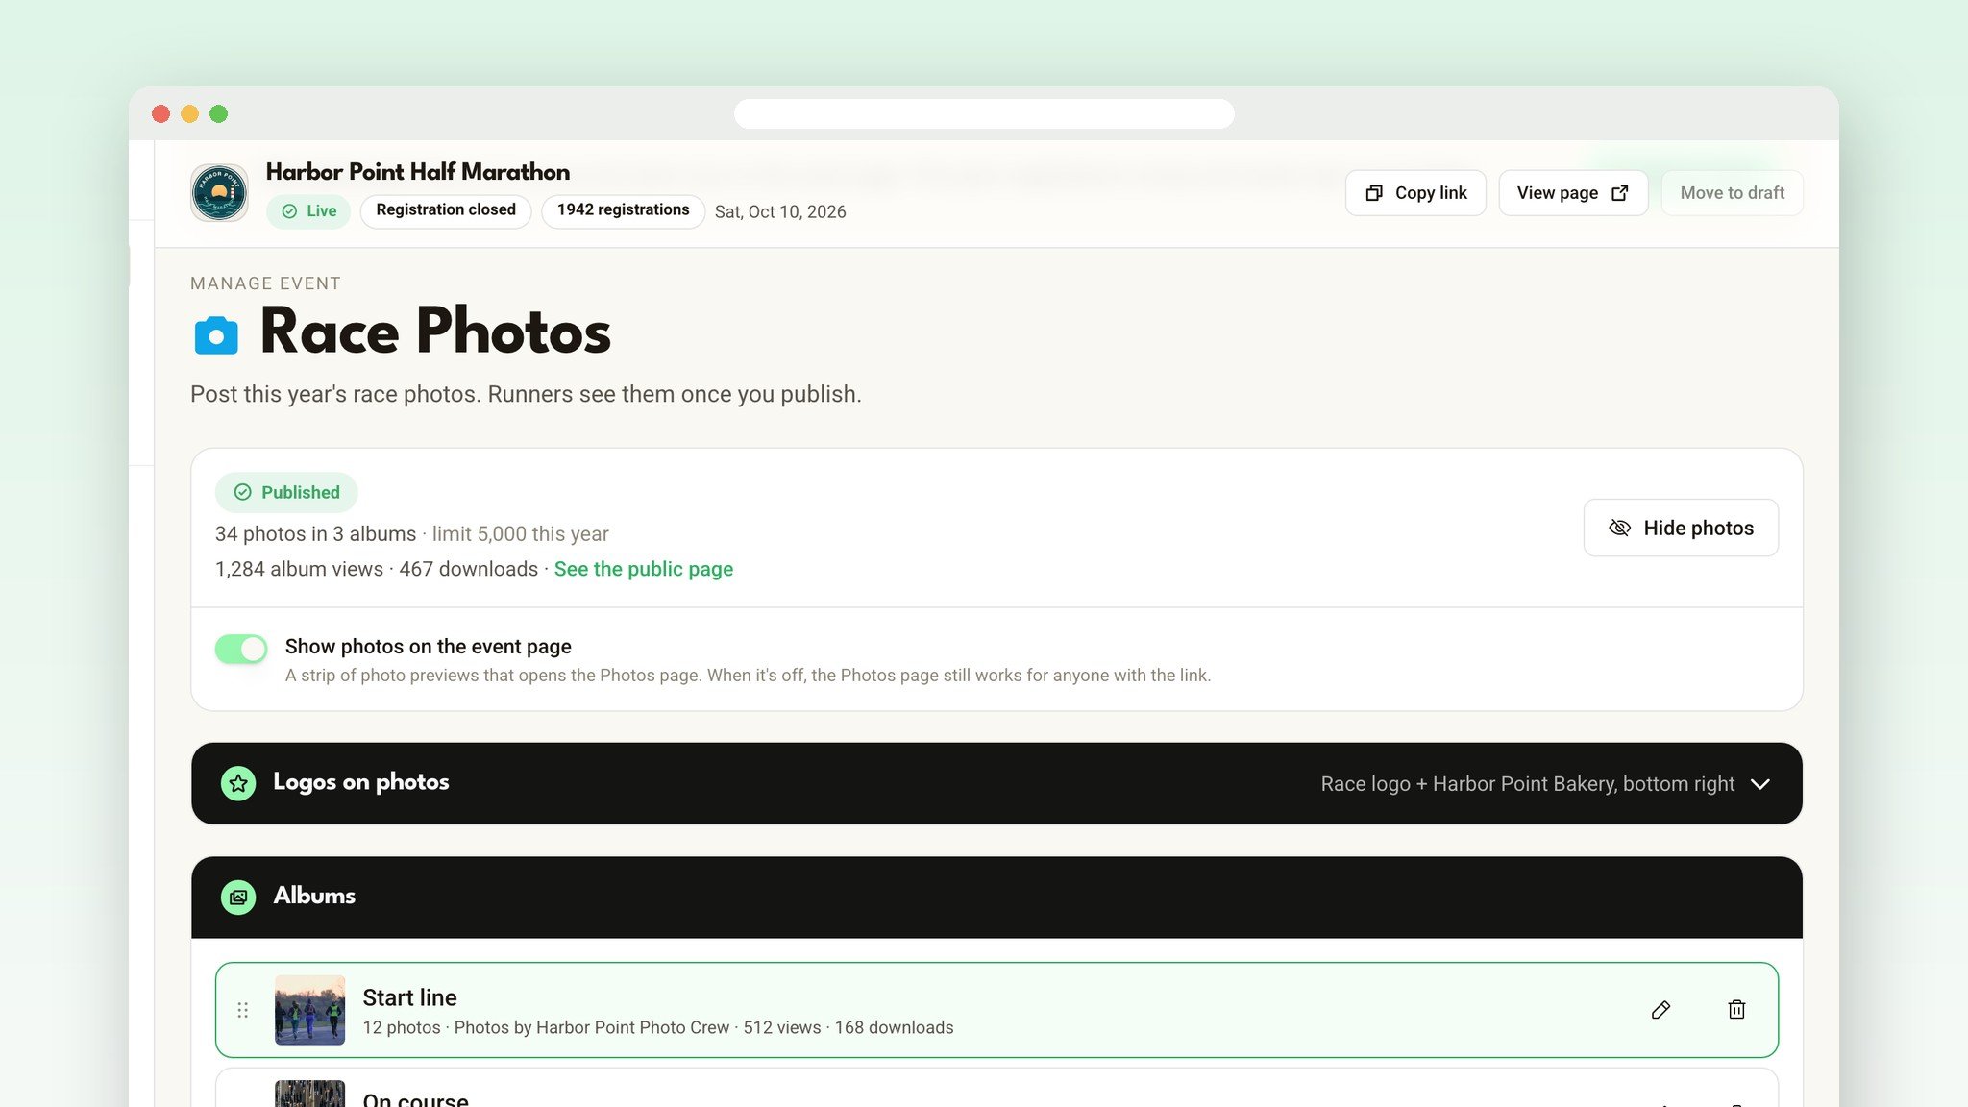Click the Albums section header
Screen dimensions: 1968x1107
pos(996,898)
